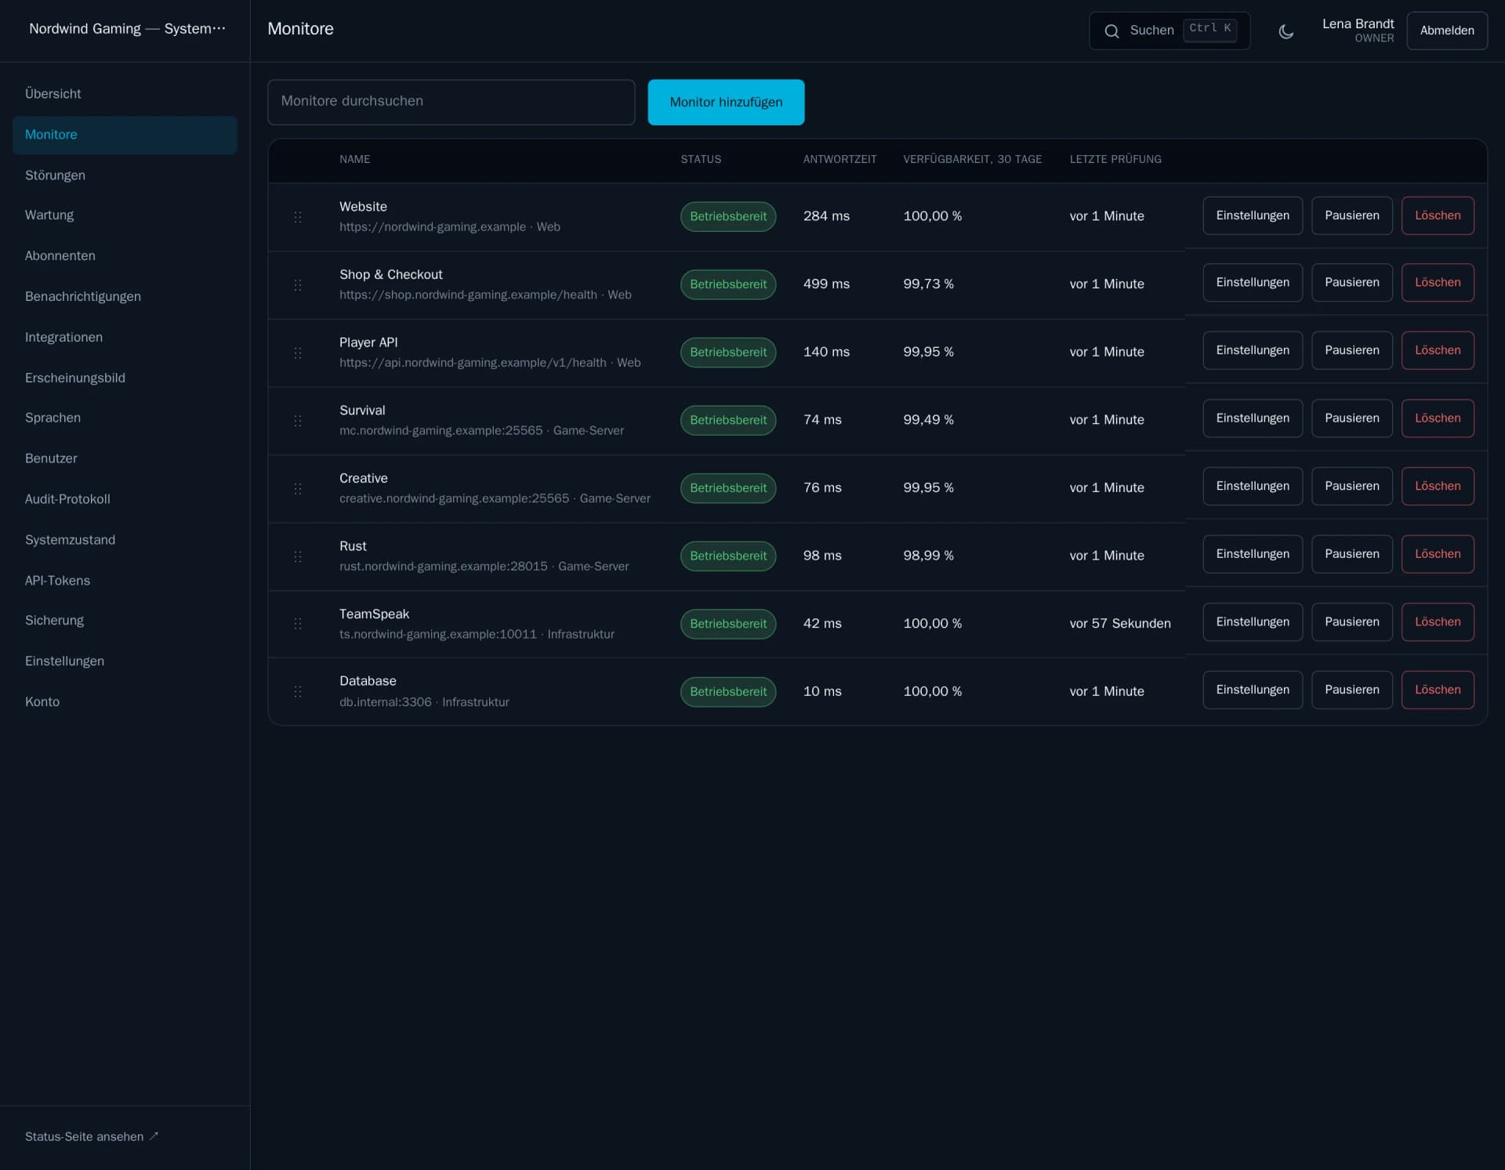1505x1170 pixels.
Task: Pause the Player API monitor
Action: pos(1352,350)
